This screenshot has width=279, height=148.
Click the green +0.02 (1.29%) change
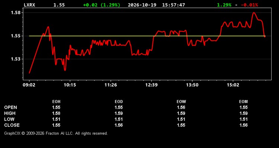pos(102,5)
